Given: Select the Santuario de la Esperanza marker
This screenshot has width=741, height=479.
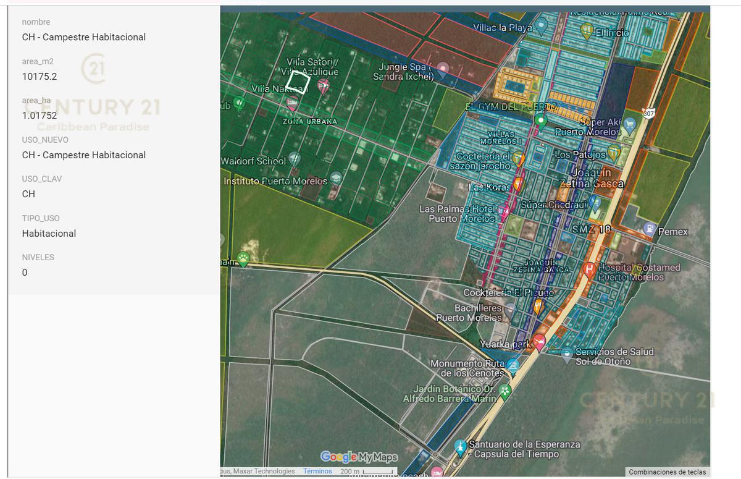Looking at the screenshot, I should pyautogui.click(x=459, y=447).
